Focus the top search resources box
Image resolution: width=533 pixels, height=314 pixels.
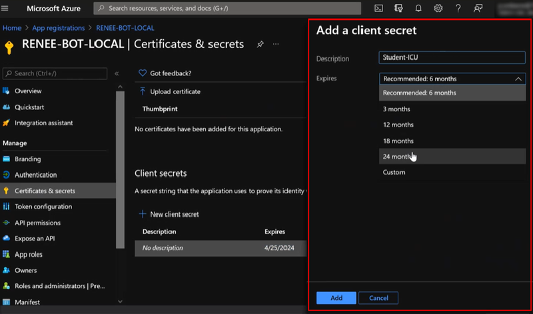point(227,9)
